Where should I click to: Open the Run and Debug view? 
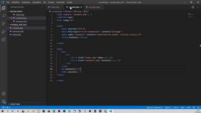(3, 31)
